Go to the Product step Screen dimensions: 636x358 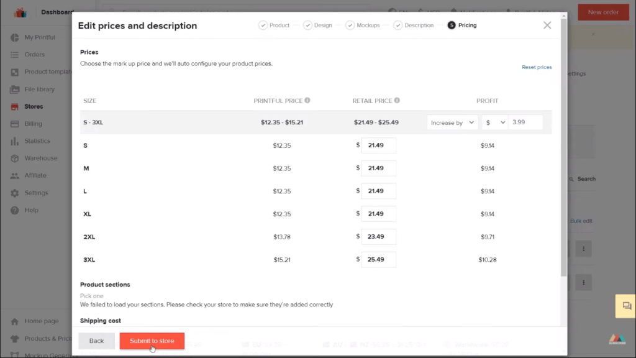274,25
